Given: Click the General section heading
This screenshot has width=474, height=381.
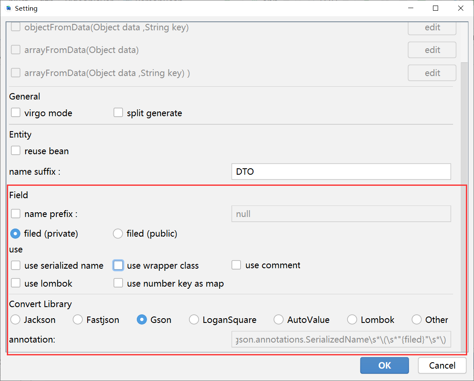Looking at the screenshot, I should [24, 97].
